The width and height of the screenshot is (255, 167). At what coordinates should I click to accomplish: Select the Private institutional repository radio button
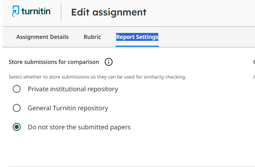click(x=17, y=89)
